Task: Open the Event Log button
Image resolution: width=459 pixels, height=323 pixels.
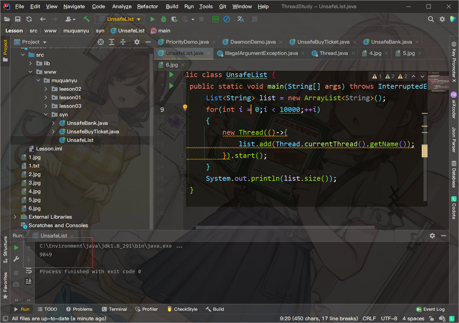Action: click(x=430, y=309)
